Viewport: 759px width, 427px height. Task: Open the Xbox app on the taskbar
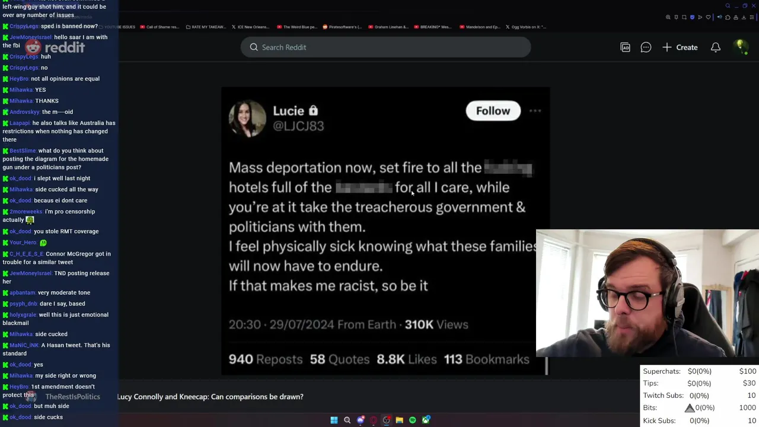[x=426, y=420]
